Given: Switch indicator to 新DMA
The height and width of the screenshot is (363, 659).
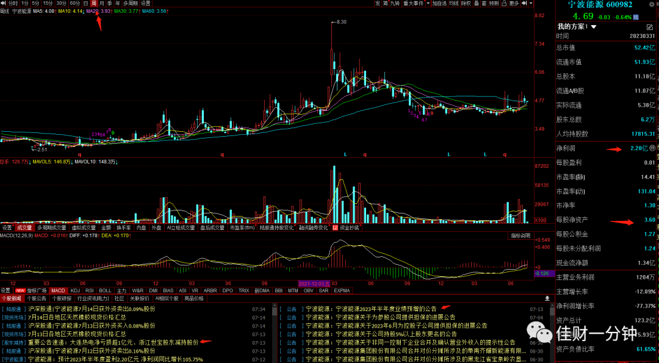Looking at the screenshot, I should (261, 290).
